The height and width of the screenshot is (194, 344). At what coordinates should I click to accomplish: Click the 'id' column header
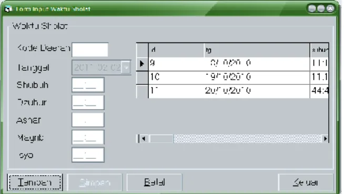coord(176,50)
